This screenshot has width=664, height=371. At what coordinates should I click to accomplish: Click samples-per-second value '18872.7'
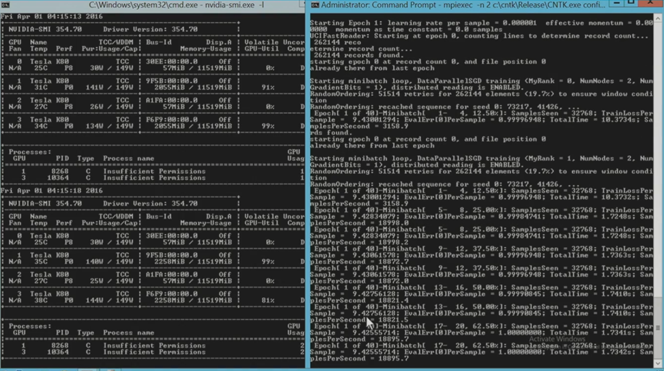point(394,262)
